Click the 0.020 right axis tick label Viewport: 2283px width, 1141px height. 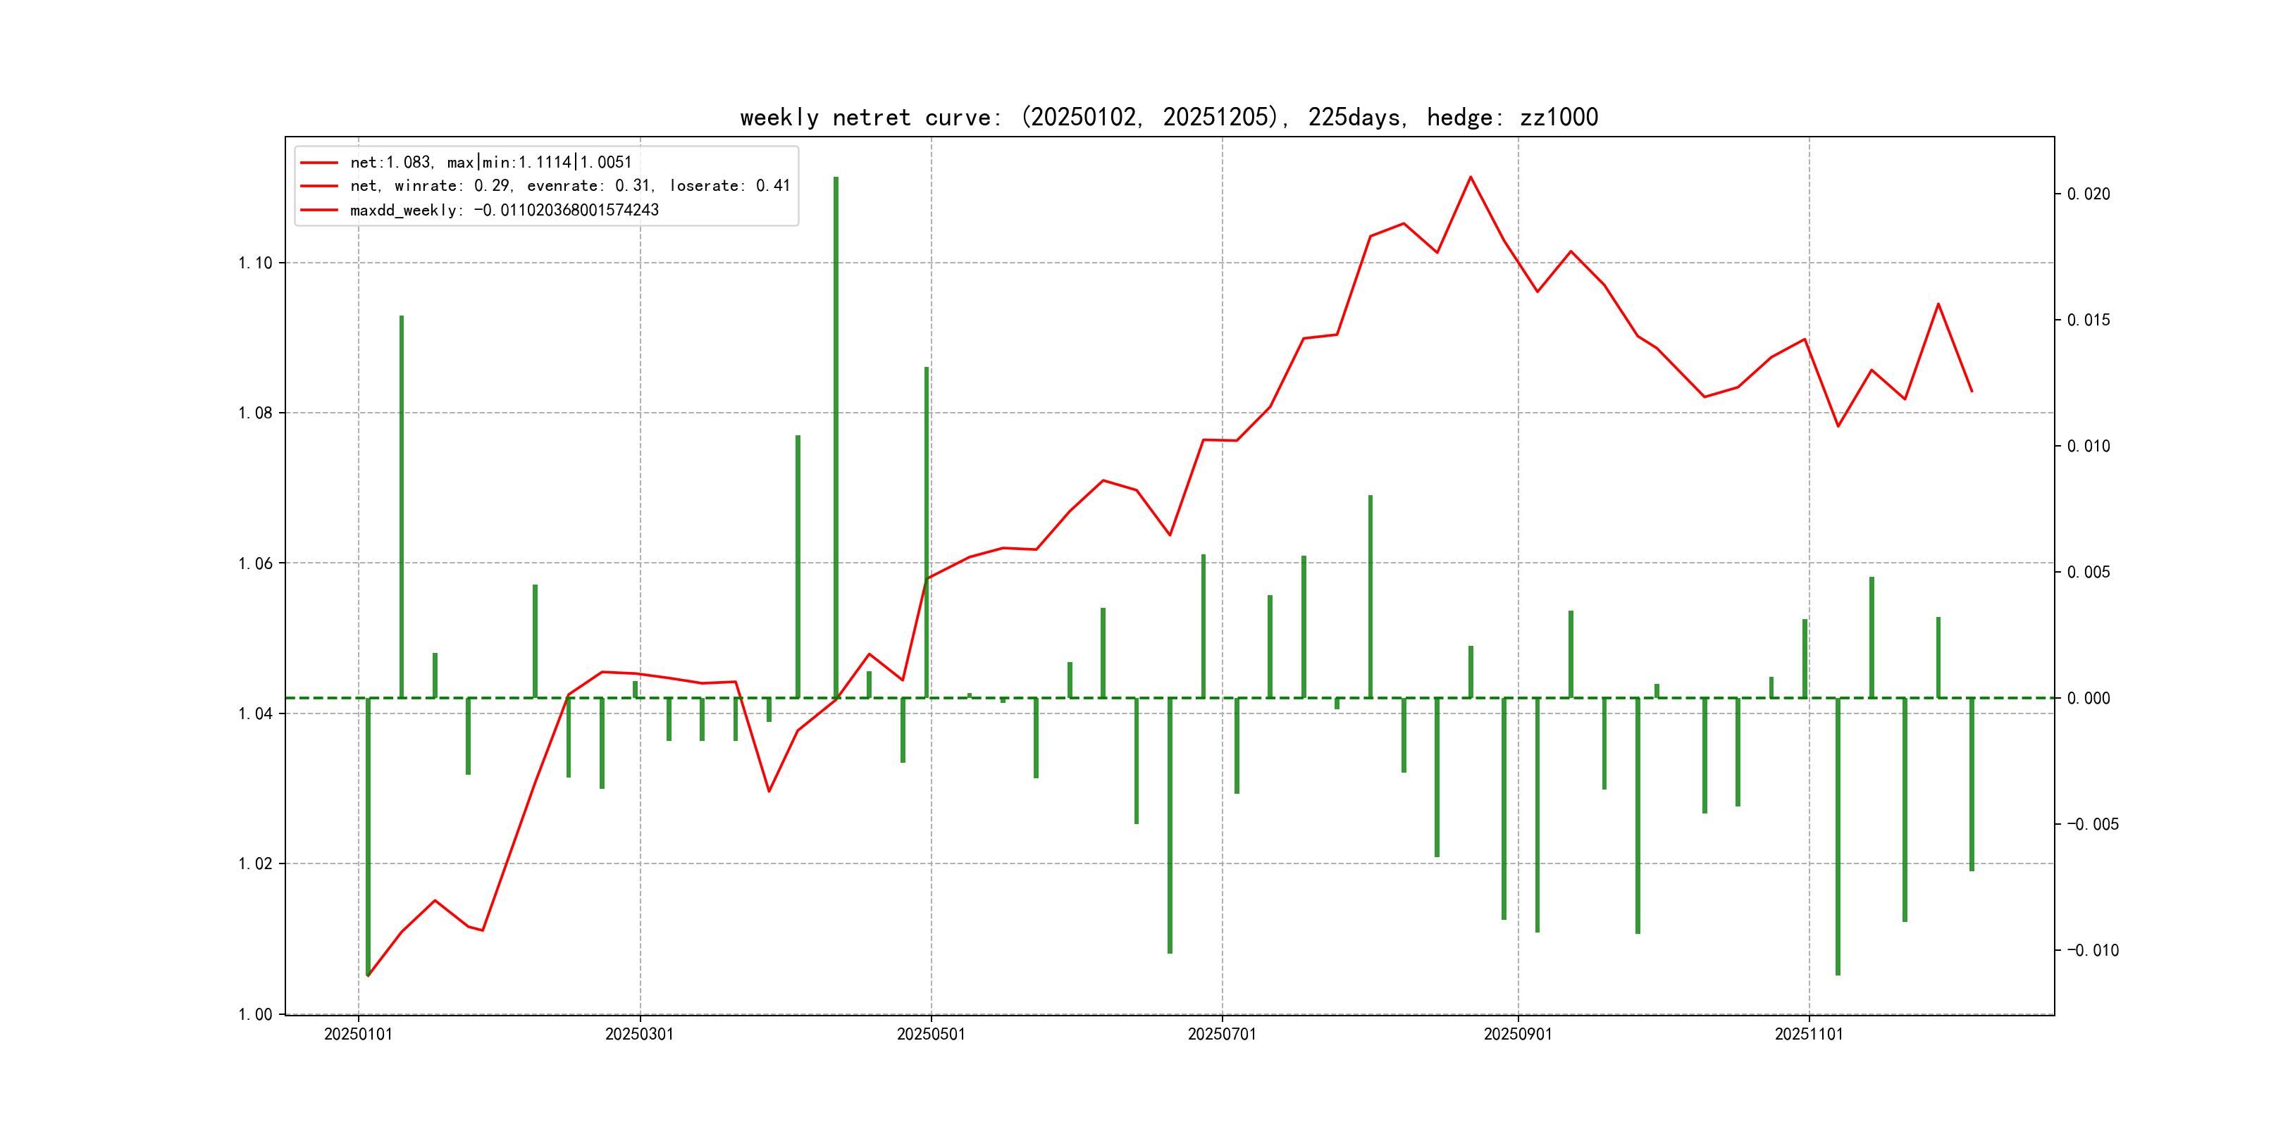tap(2088, 194)
